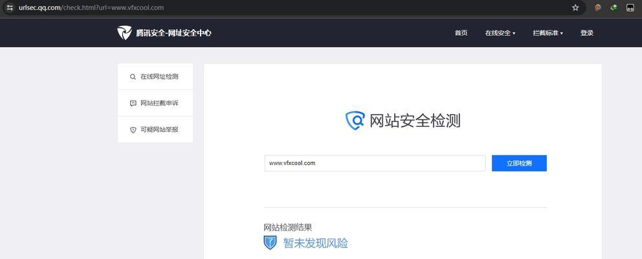This screenshot has height=259, width=642.
Task: Click the URL input field containing www.vfxcool.com
Action: point(375,163)
